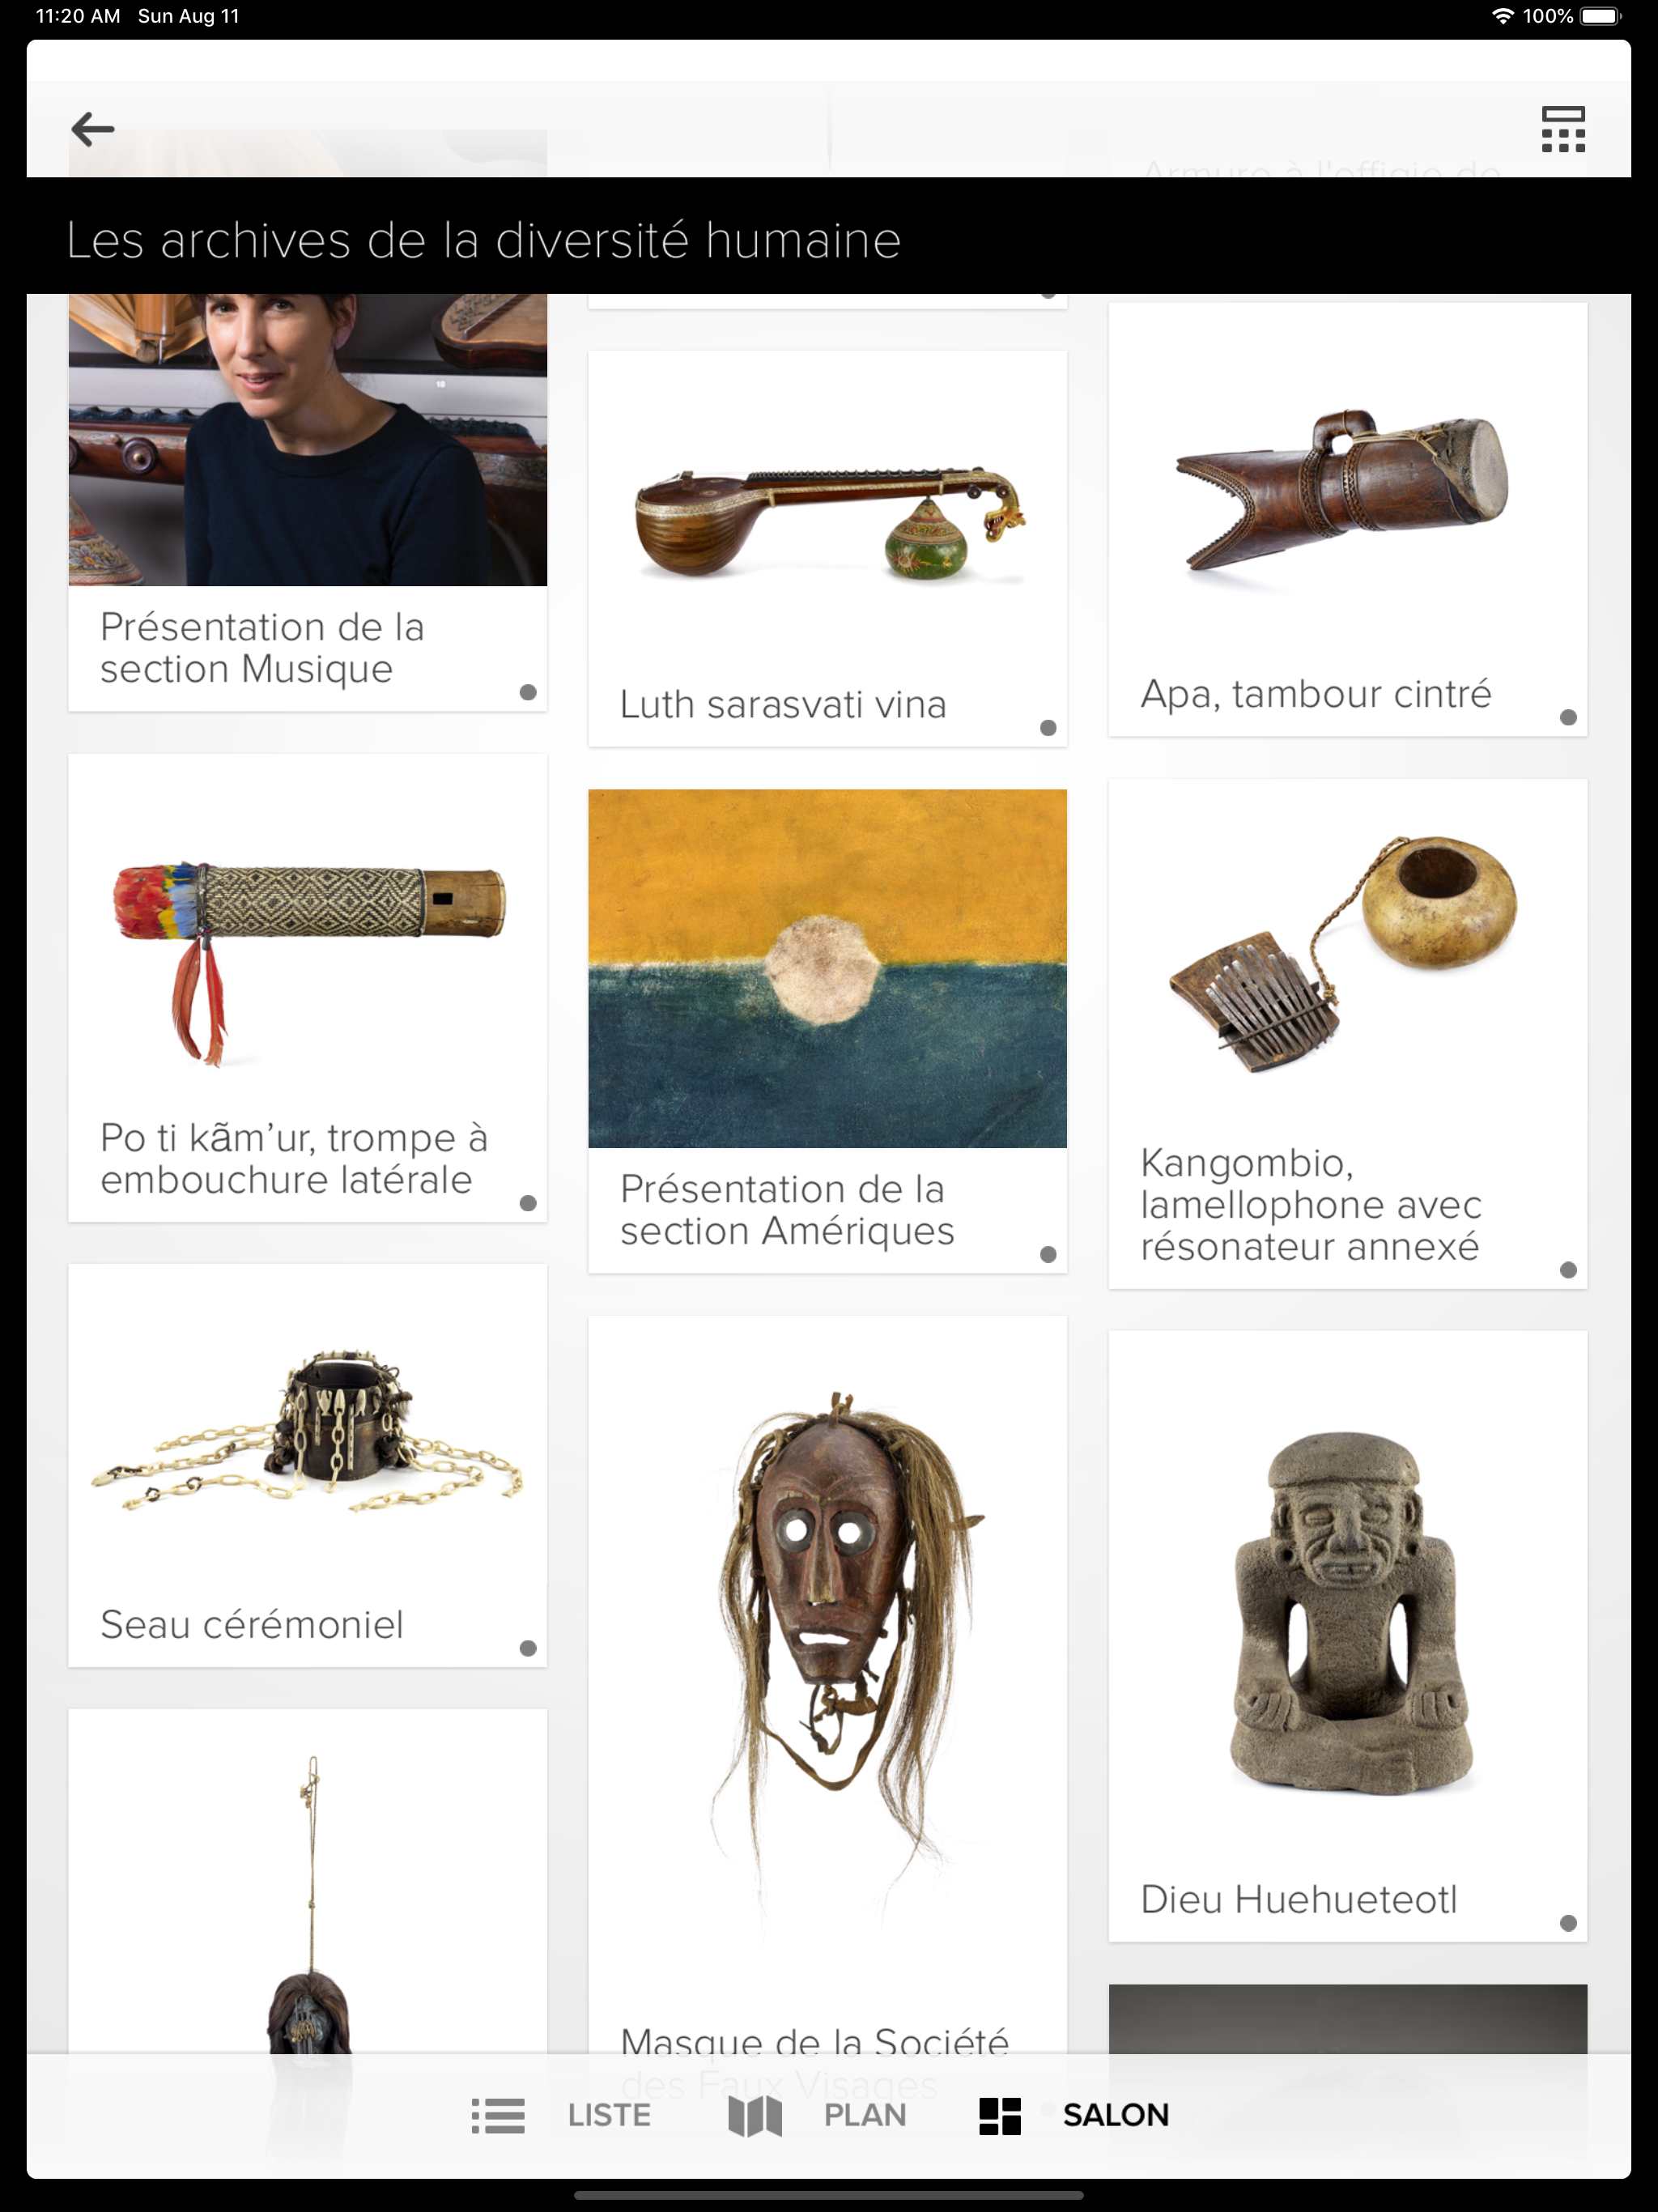
Task: View the Kangombio lamellophone image
Action: [x=1346, y=955]
